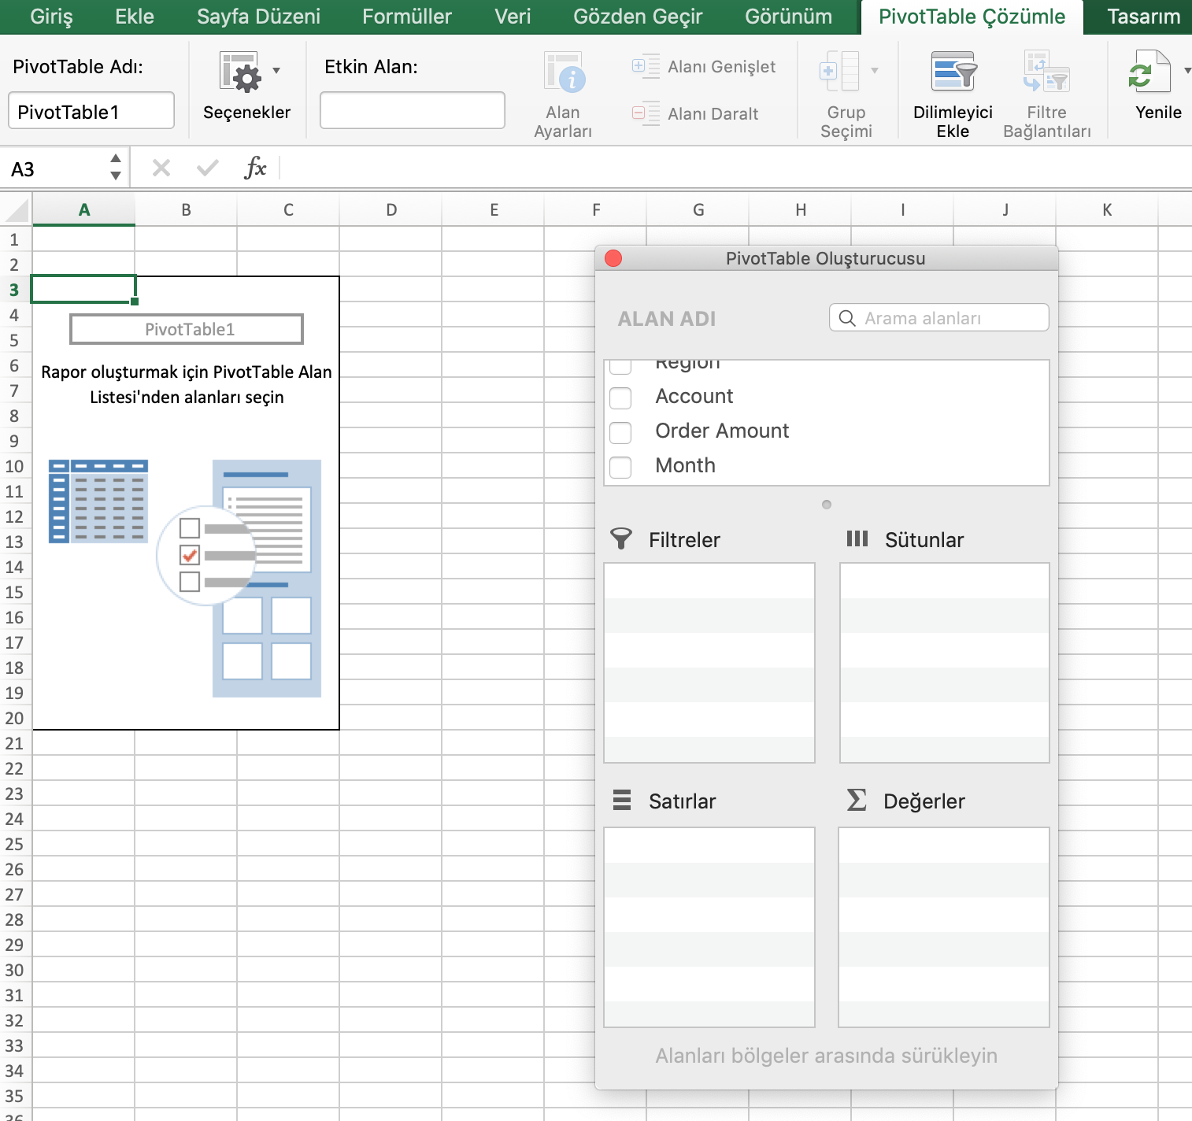The image size is (1192, 1121).
Task: Tick the Month field checkbox
Action: coord(620,467)
